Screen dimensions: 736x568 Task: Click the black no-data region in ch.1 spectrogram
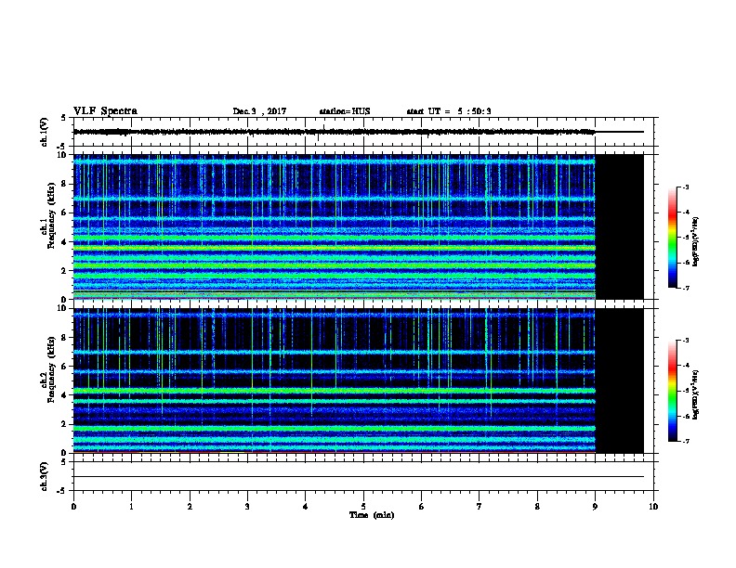[x=619, y=226]
